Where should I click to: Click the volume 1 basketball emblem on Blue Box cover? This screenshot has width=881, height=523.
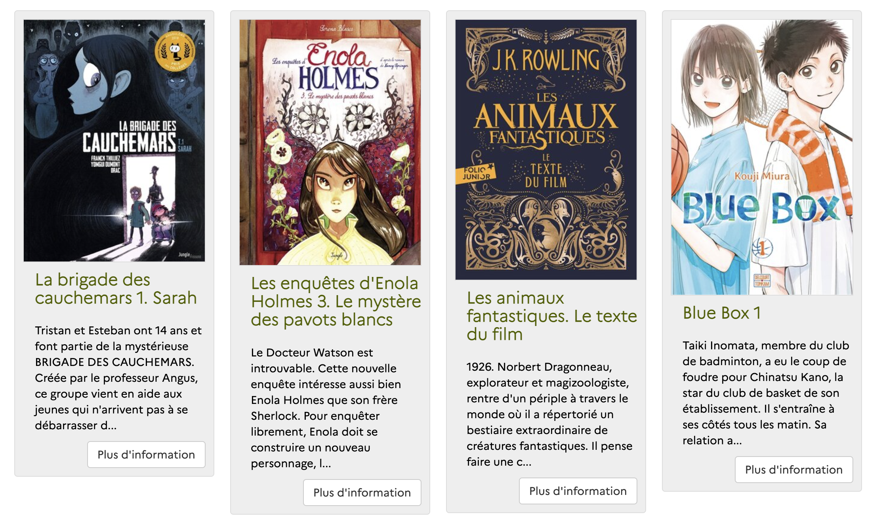coord(762,248)
